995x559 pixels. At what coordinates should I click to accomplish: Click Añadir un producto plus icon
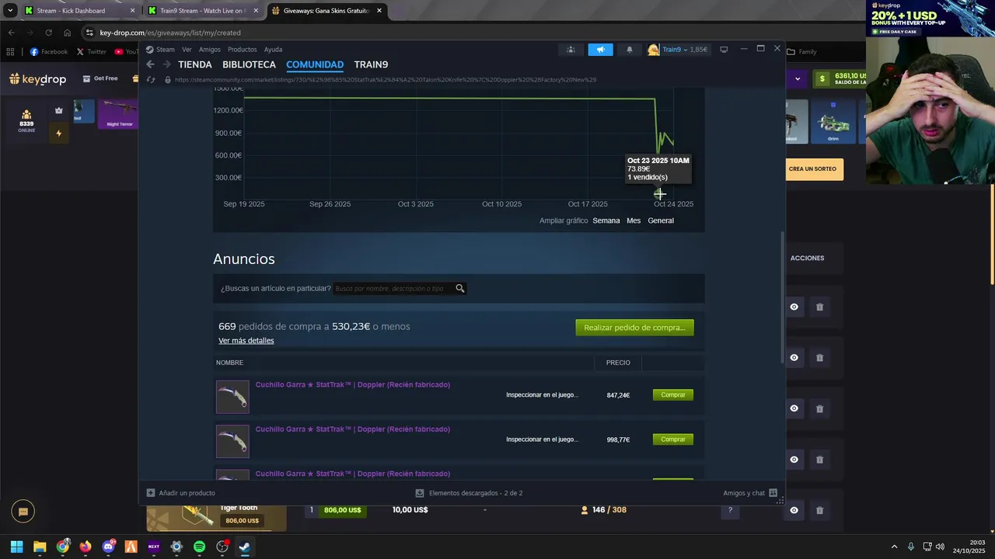point(151,493)
